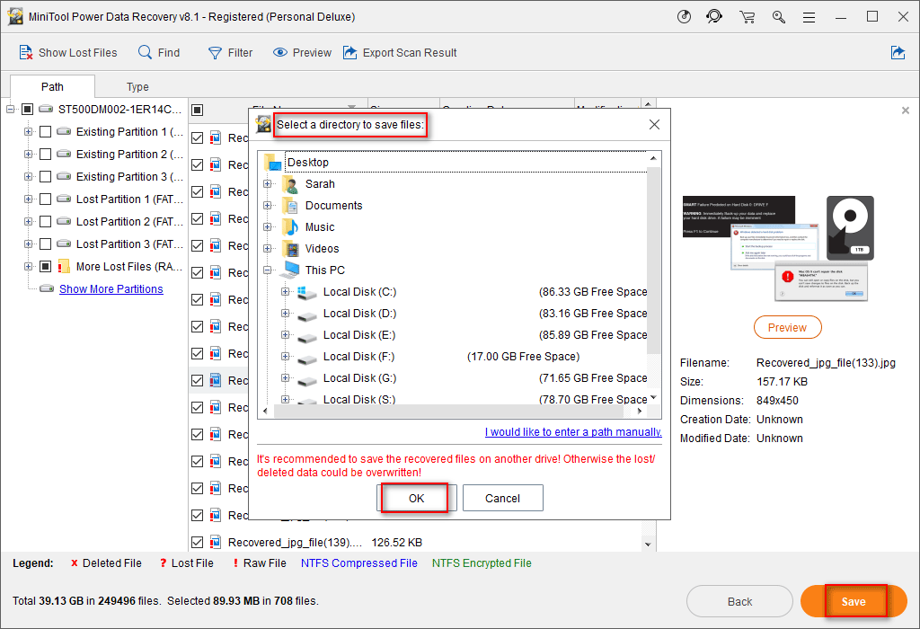Open the Filter funnel tool
The width and height of the screenshot is (920, 629).
[x=216, y=53]
